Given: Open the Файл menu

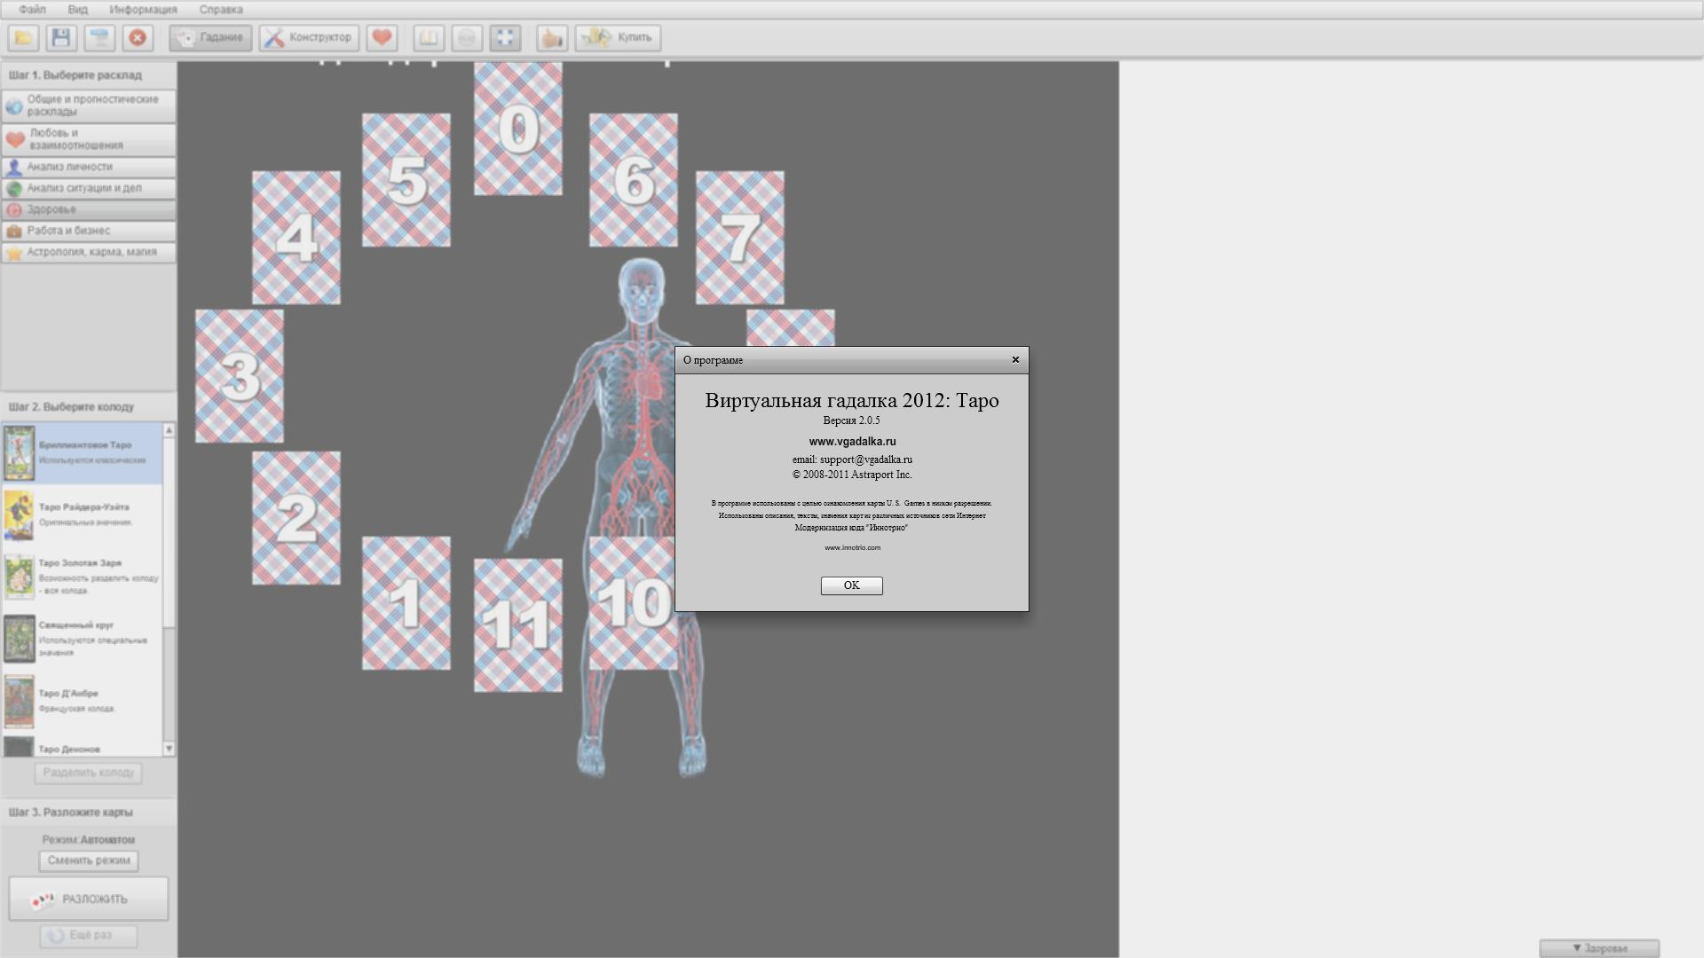Looking at the screenshot, I should [x=32, y=10].
